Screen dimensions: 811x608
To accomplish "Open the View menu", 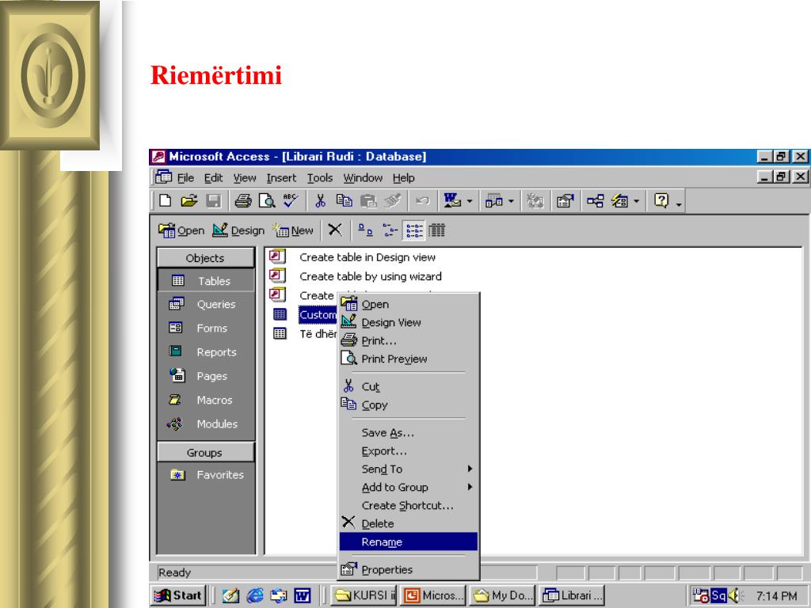I will (244, 178).
